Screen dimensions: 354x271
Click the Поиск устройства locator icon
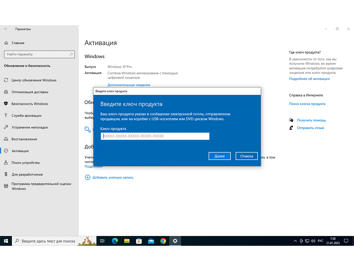coord(6,162)
